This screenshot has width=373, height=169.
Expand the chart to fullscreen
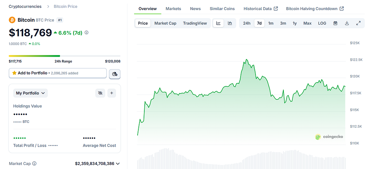[358, 23]
